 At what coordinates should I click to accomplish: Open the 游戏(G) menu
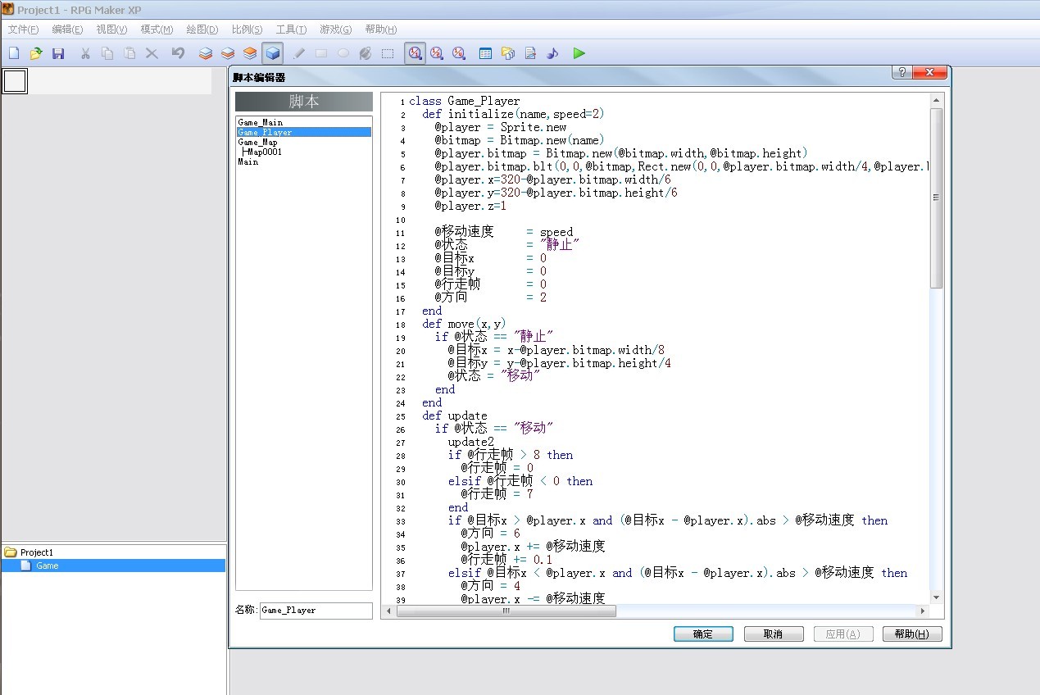pyautogui.click(x=335, y=30)
